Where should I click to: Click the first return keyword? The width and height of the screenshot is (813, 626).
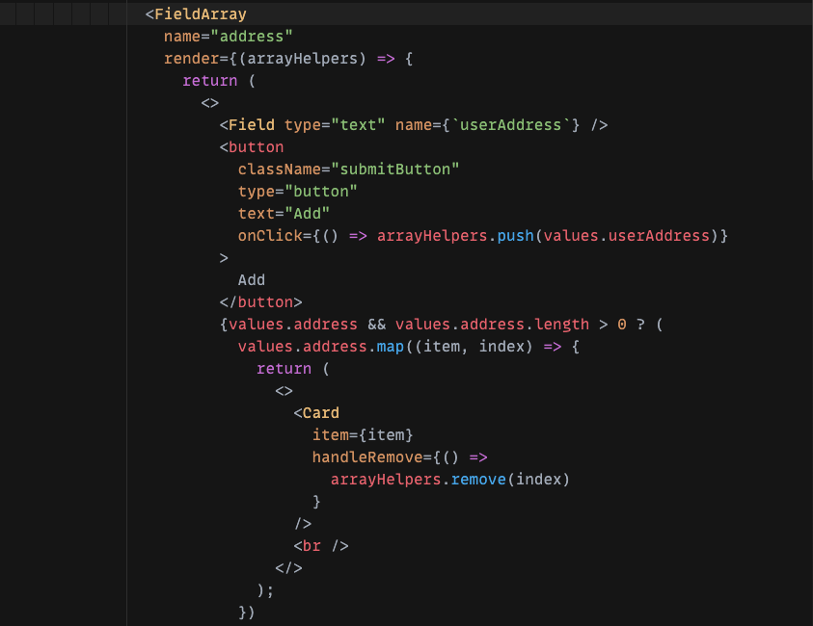209,81
